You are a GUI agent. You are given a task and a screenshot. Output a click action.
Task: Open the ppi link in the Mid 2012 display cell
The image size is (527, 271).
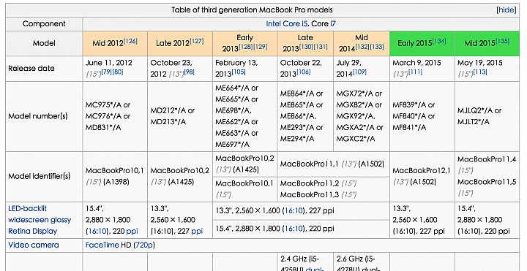132,231
